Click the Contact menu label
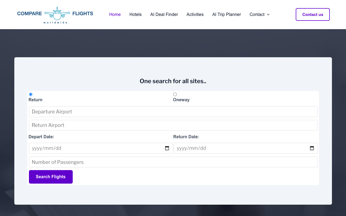This screenshot has height=216, width=346. pyautogui.click(x=257, y=15)
